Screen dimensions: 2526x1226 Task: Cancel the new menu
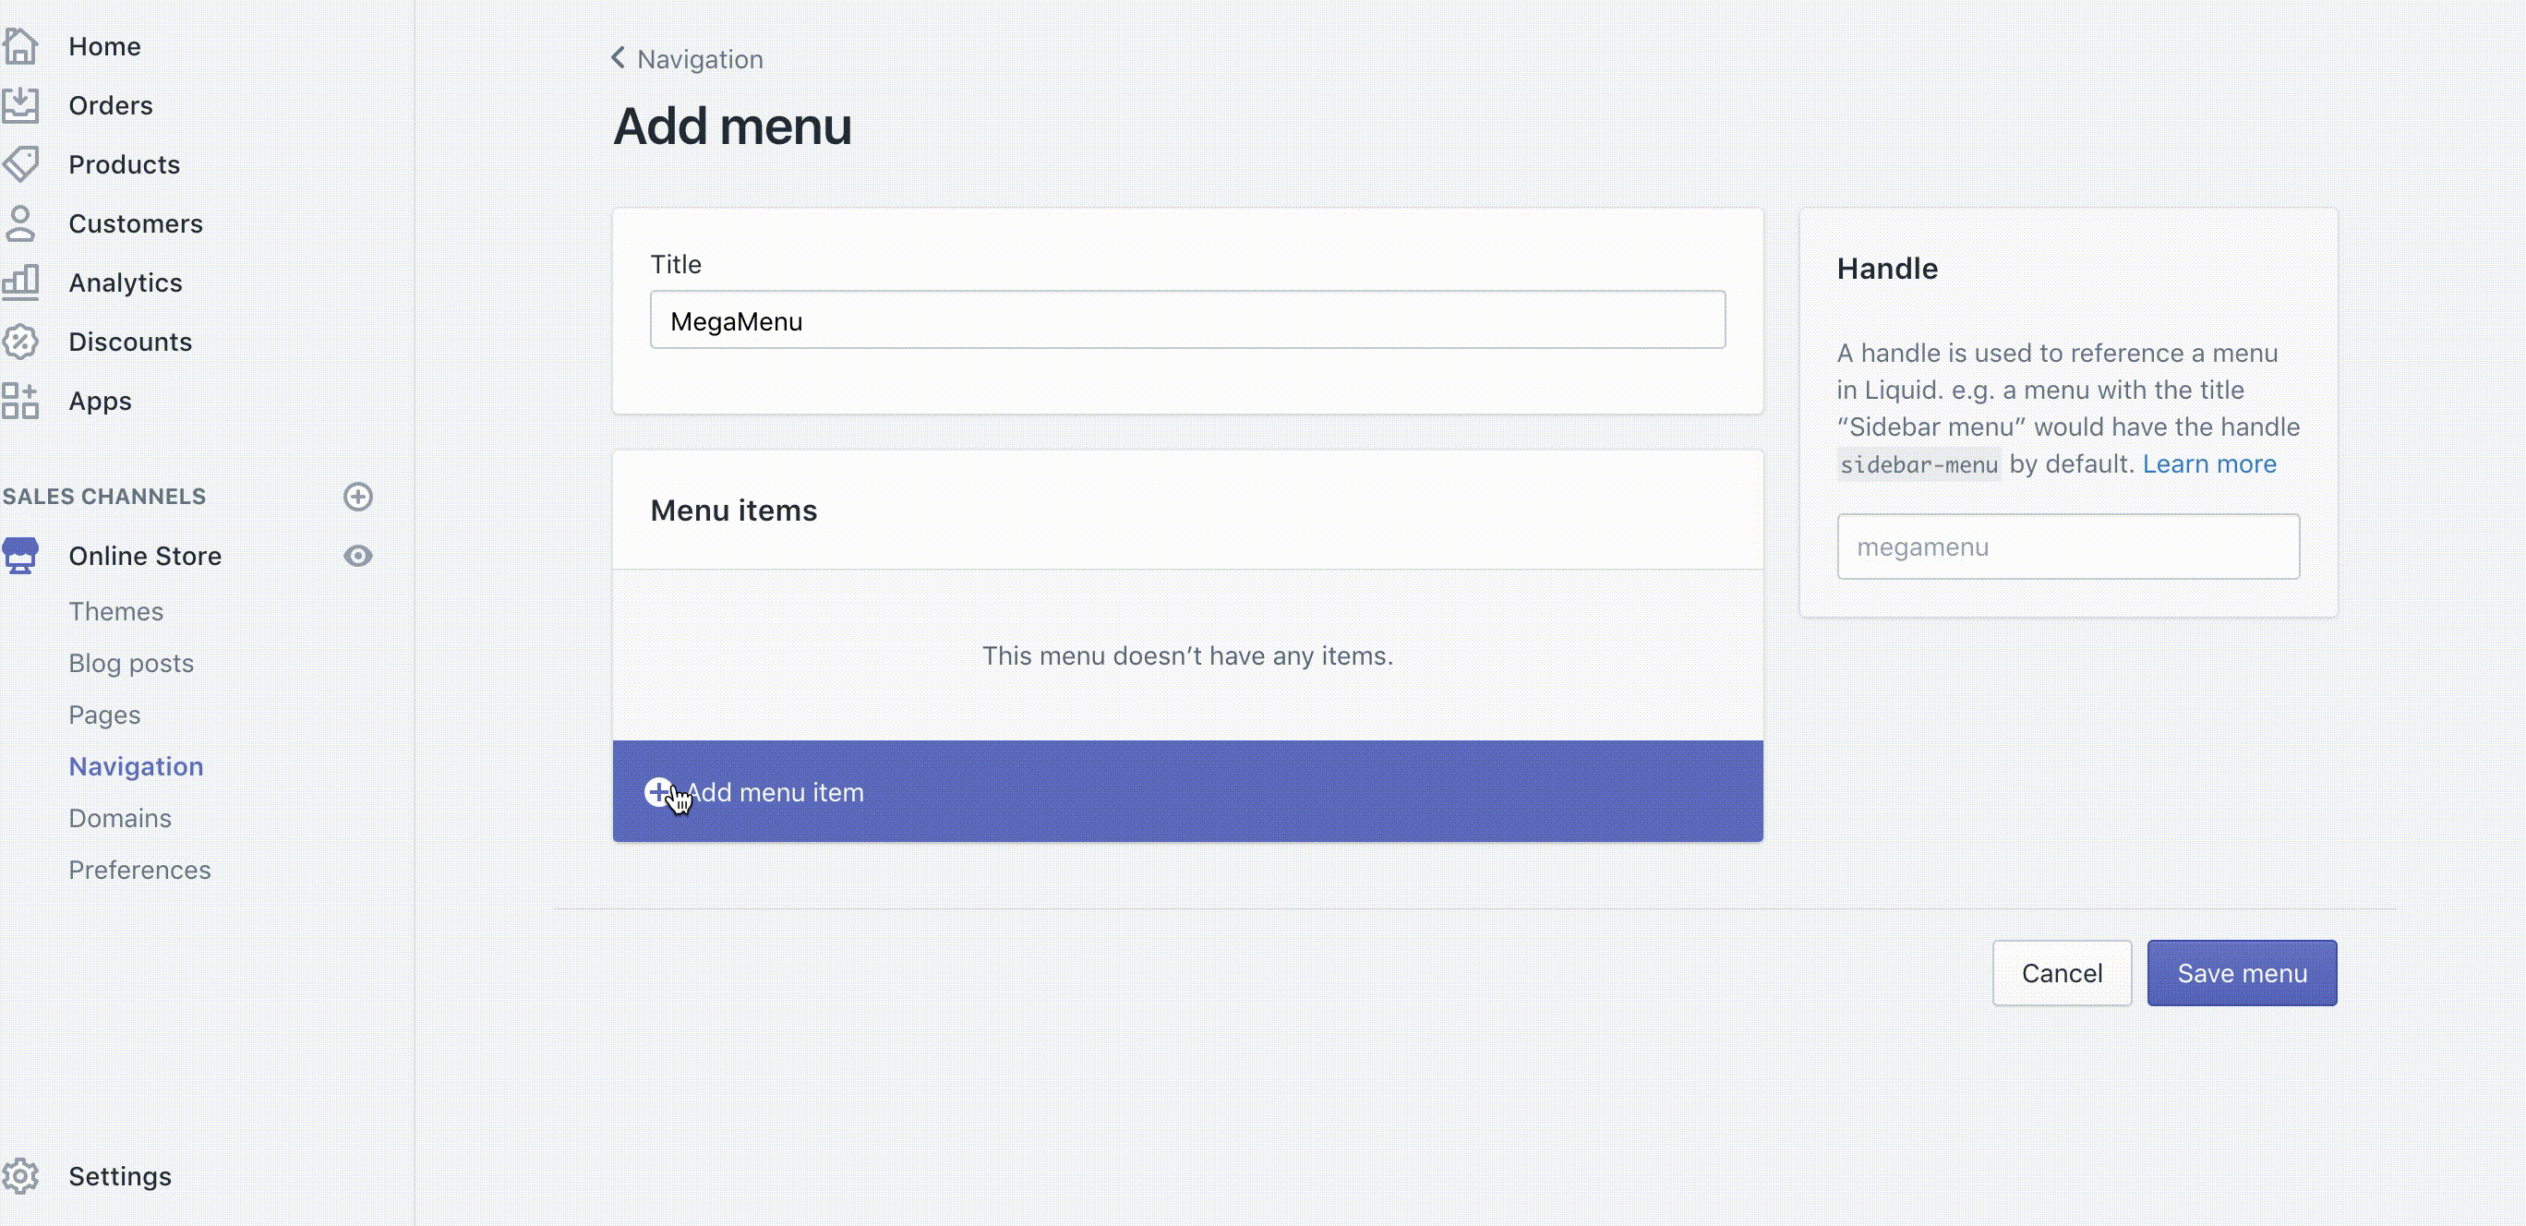(x=2062, y=973)
